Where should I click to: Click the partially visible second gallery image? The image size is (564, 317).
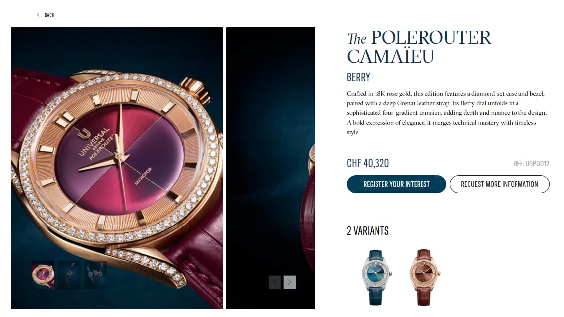pos(271,168)
